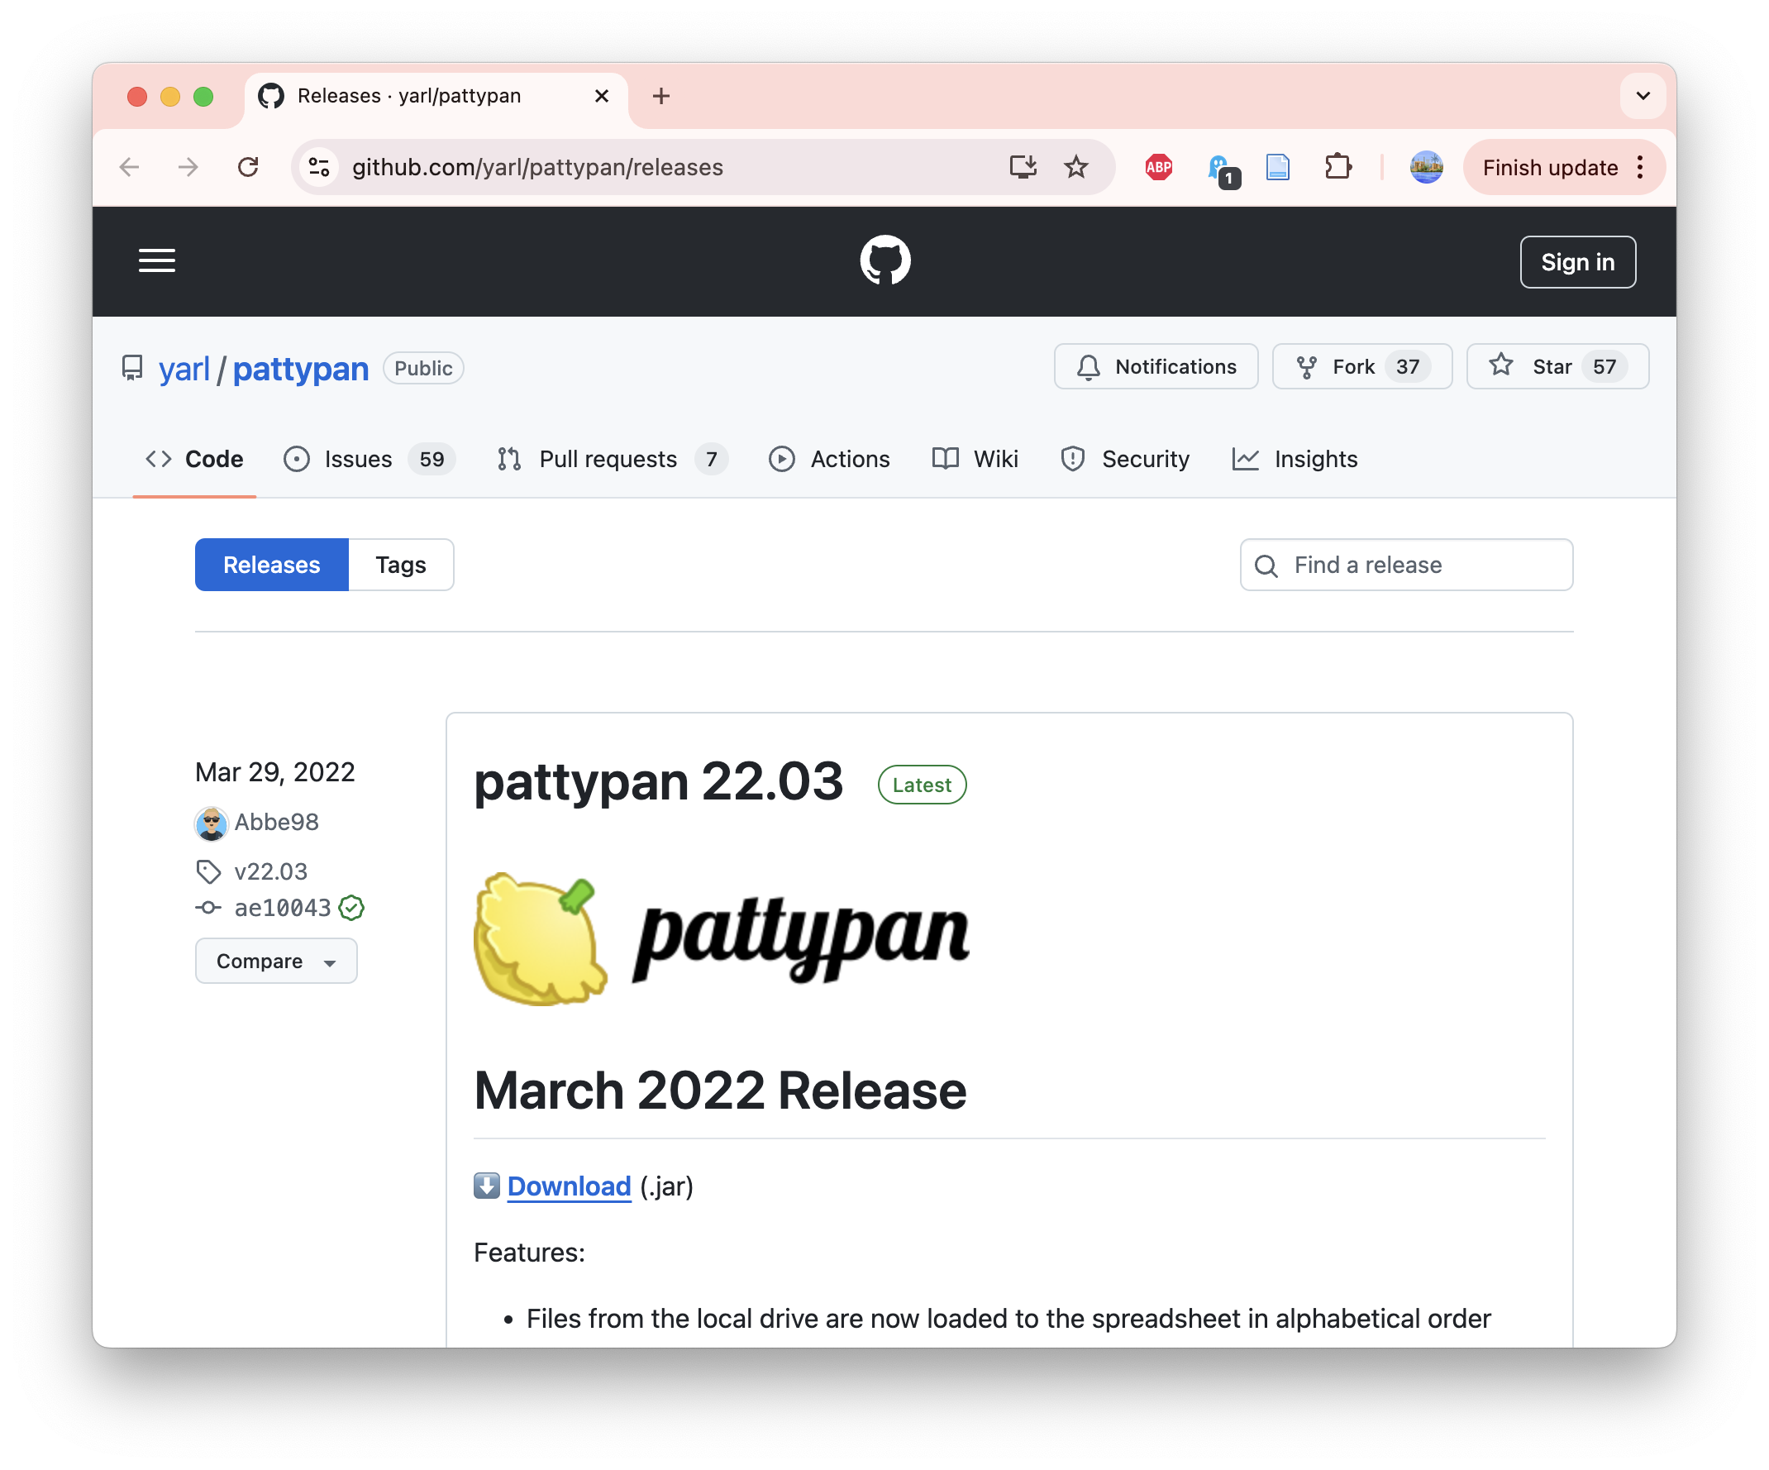Open the Pull requests tab
The height and width of the screenshot is (1470, 1769).
(612, 459)
